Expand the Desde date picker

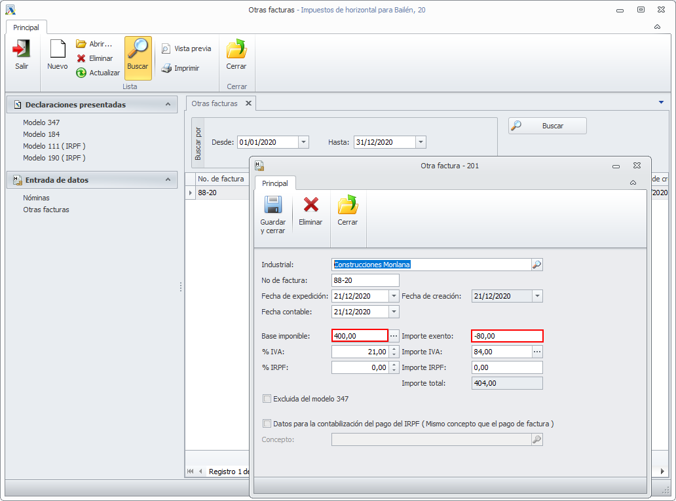pyautogui.click(x=303, y=142)
